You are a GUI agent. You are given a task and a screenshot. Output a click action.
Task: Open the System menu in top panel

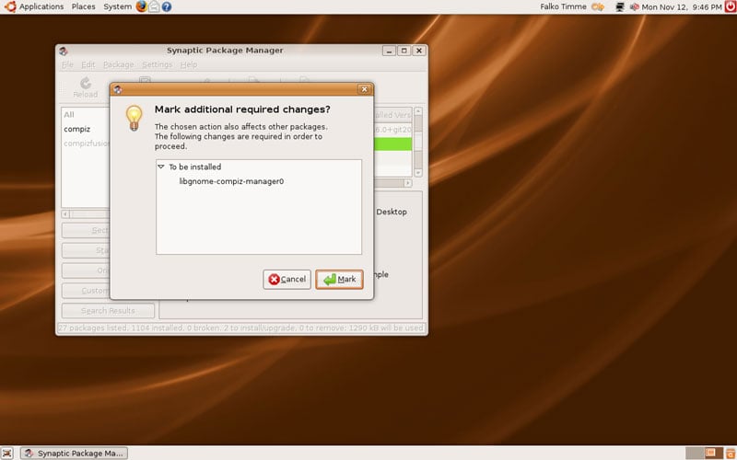[x=118, y=6]
